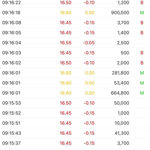Click the 900,000 volume cell

pos(120,13)
